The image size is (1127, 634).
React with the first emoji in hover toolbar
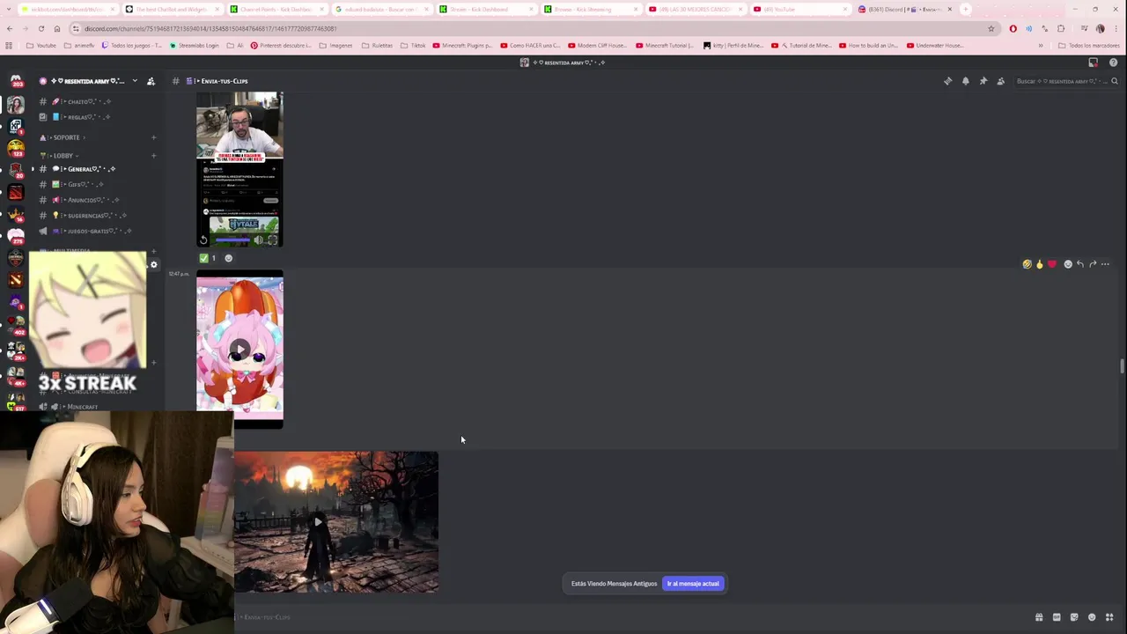tap(1027, 264)
